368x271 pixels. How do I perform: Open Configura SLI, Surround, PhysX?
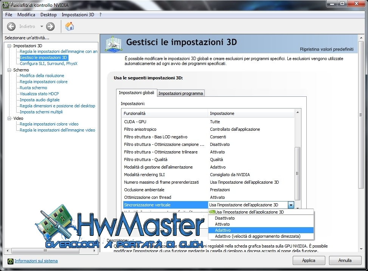pyautogui.click(x=48, y=63)
